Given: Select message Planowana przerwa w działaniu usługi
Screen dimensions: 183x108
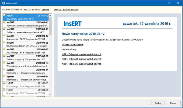Looking at the screenshot, I should coord(26,24).
